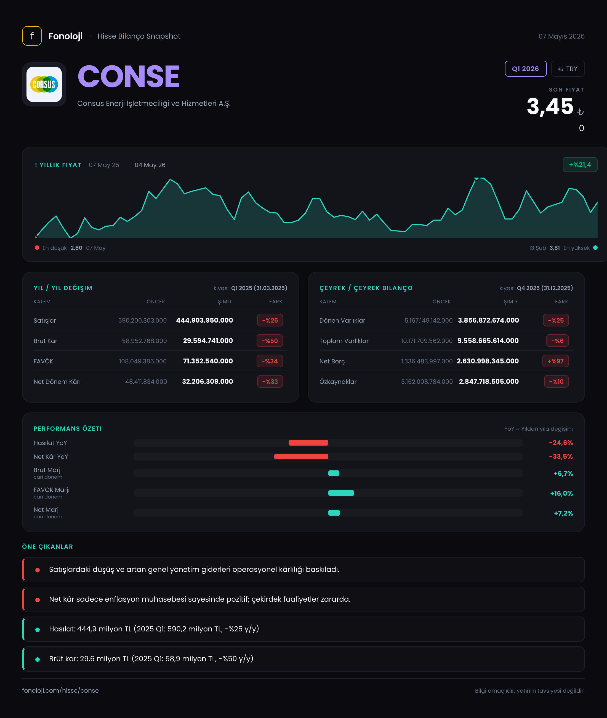Click the Hasılat YoY red bar

tap(308, 443)
